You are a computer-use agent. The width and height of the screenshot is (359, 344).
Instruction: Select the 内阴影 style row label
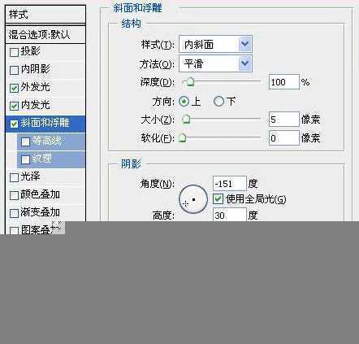35,69
